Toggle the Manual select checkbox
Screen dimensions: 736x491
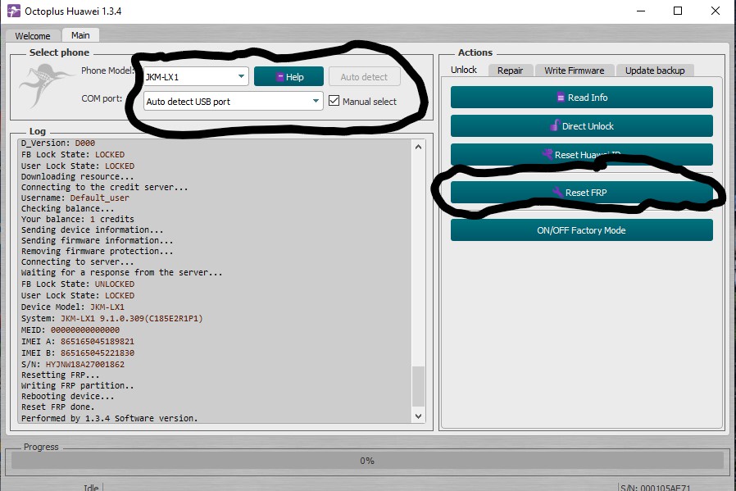(334, 101)
